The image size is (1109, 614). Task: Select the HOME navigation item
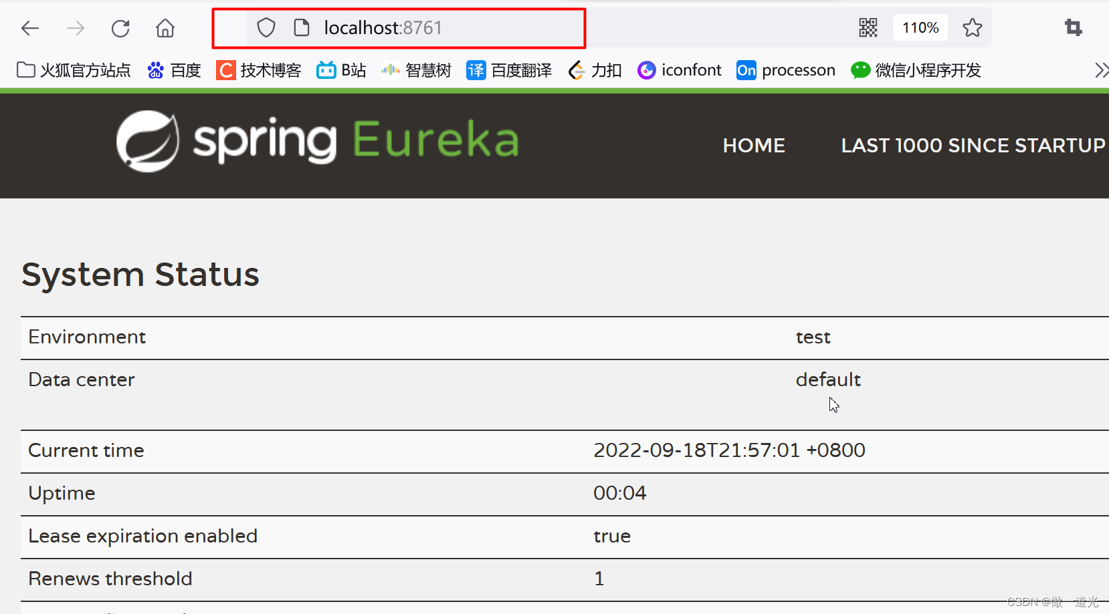pyautogui.click(x=753, y=145)
